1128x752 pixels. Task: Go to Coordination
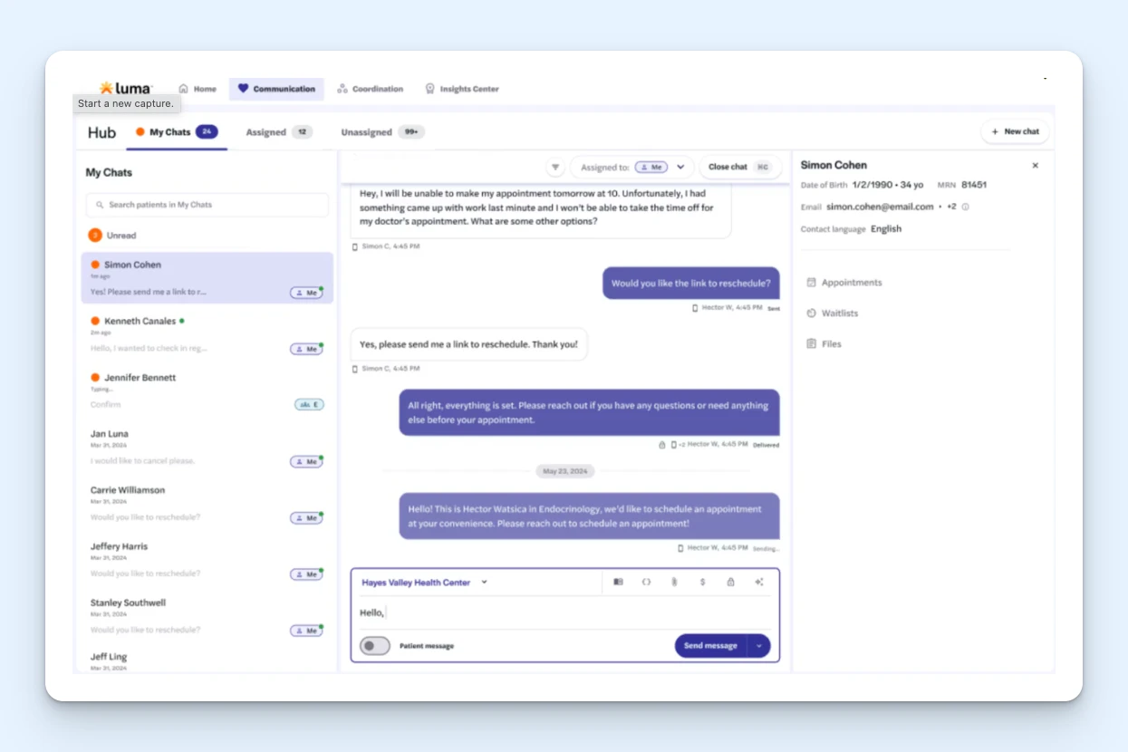click(370, 89)
